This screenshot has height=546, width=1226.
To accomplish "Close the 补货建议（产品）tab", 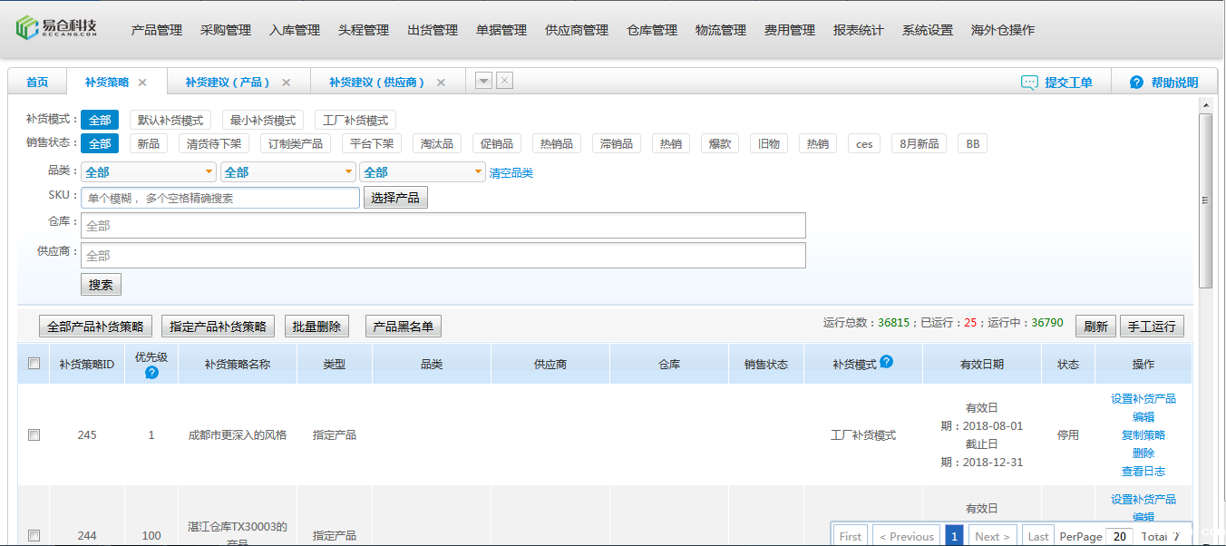I will coord(287,83).
